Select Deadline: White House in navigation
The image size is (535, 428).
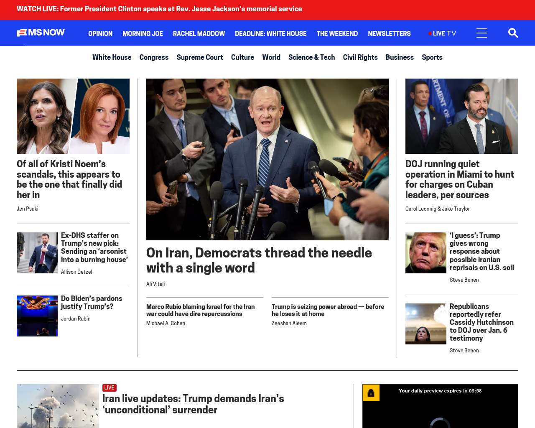pyautogui.click(x=270, y=33)
